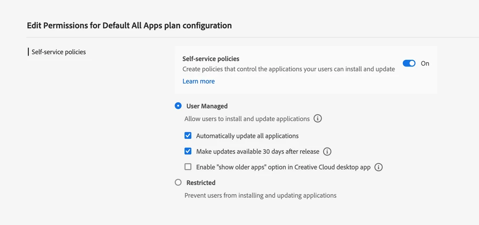The height and width of the screenshot is (225, 479).
Task: Select the Restricted radio button
Action: click(178, 182)
